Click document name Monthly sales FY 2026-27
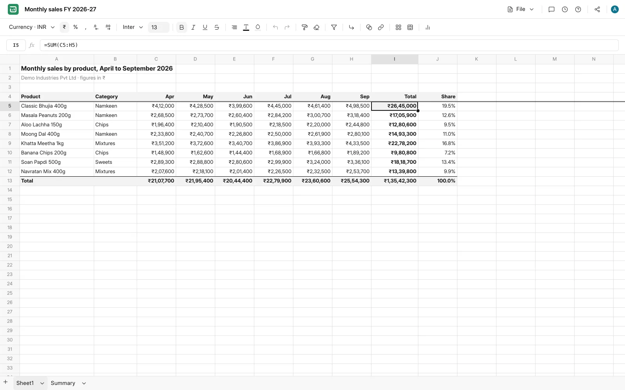The width and height of the screenshot is (625, 390). [61, 9]
